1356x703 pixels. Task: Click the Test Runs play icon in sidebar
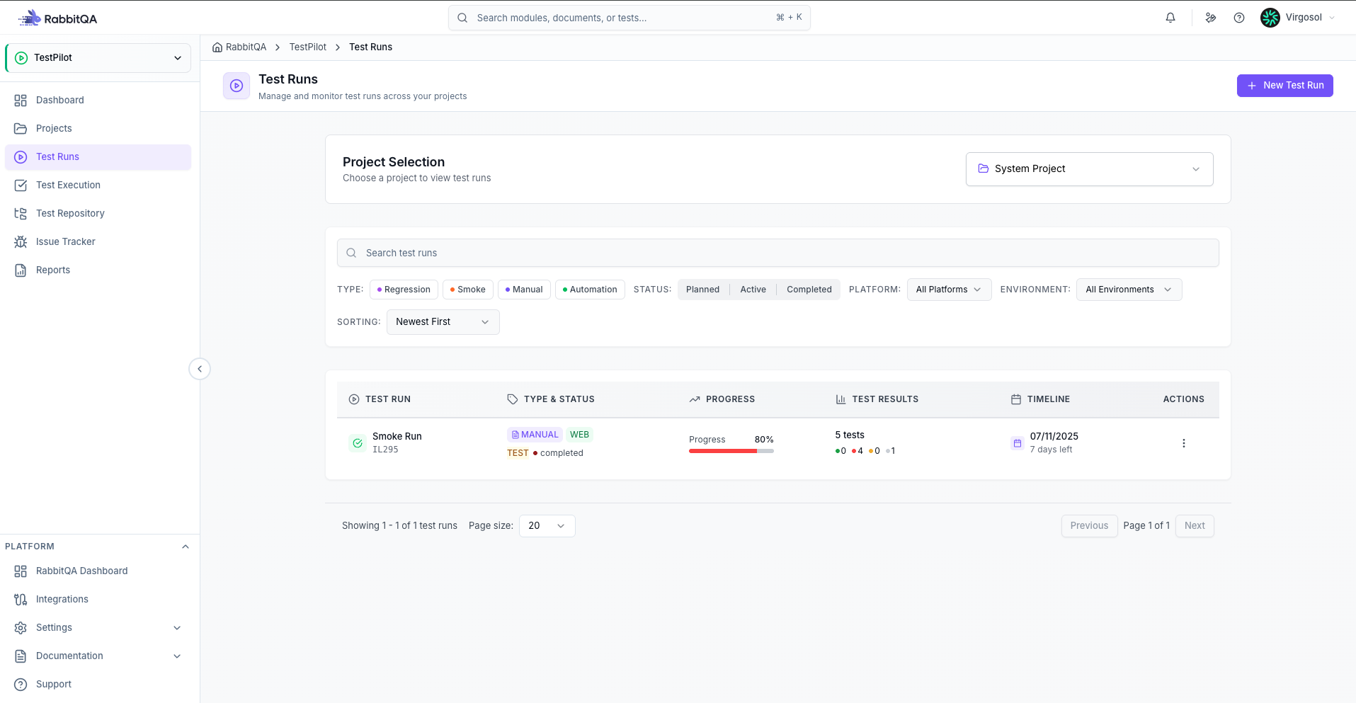pyautogui.click(x=21, y=157)
